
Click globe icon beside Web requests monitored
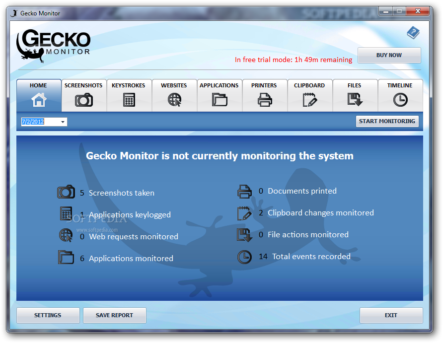[66, 235]
